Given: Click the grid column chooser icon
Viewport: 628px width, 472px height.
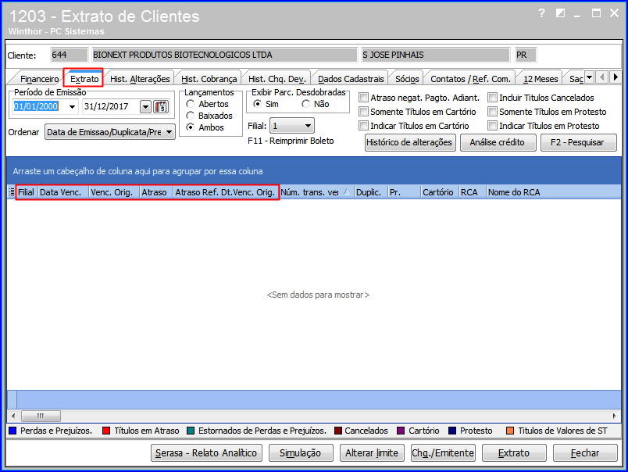Looking at the screenshot, I should click(12, 192).
